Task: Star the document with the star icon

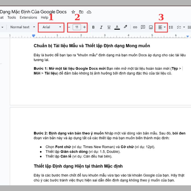Action: pyautogui.click(x=73, y=12)
